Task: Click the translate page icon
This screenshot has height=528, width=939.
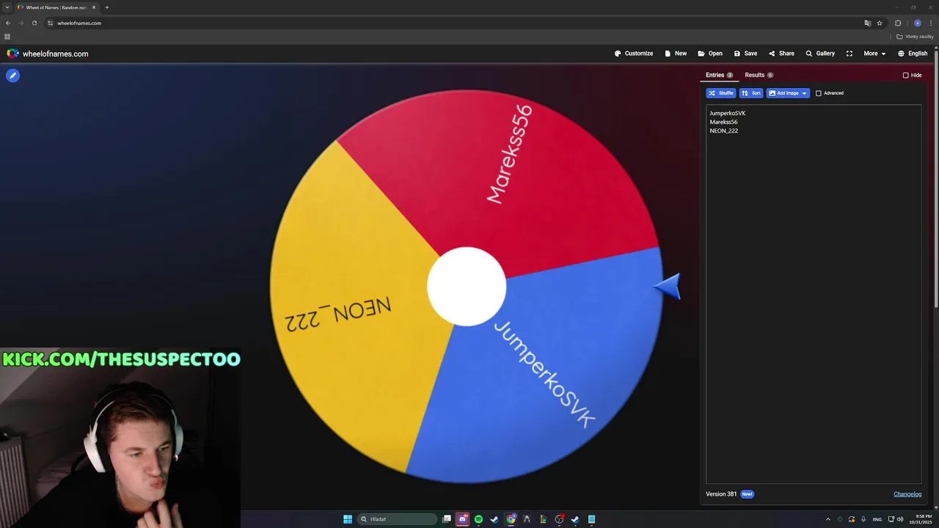Action: click(x=868, y=23)
